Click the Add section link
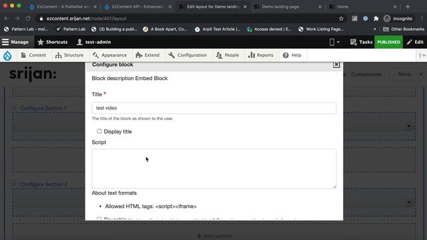Screen dimensions: 427x240 (x=214, y=235)
